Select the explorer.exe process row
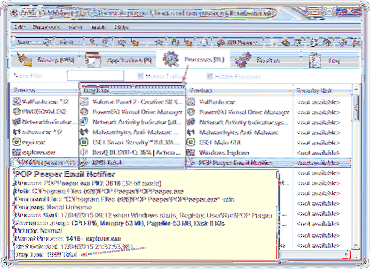Viewport: 370px width, 269px height. tap(180, 152)
